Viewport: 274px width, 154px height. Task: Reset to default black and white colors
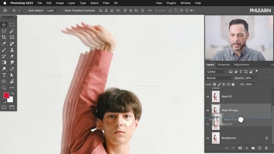pos(4,101)
